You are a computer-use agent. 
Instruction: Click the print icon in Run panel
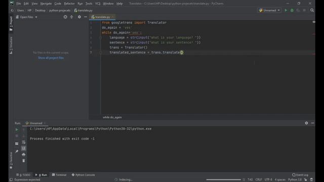click(x=24, y=155)
